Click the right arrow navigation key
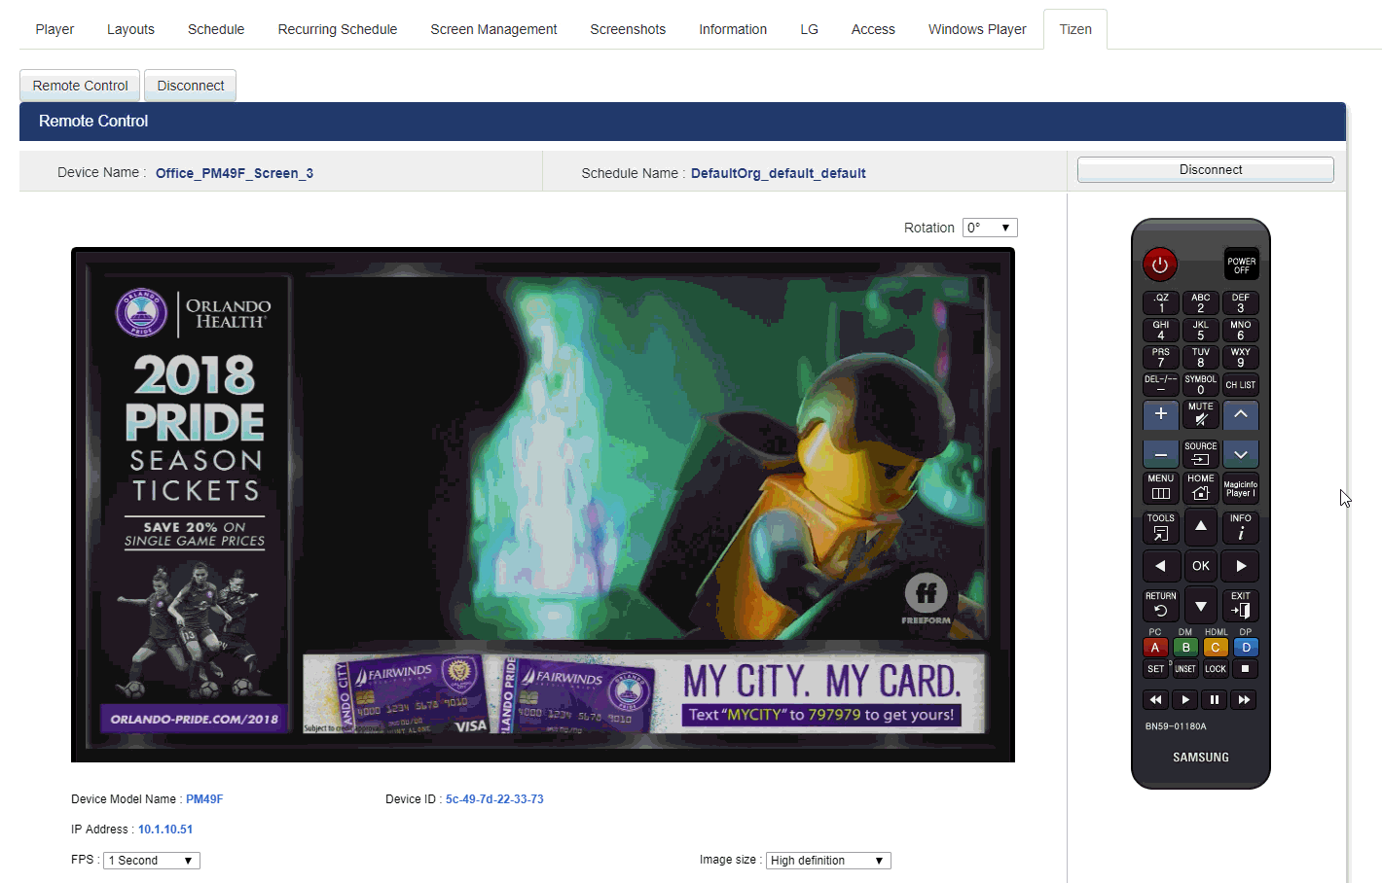Screen dimensions: 1382x883 click(x=1241, y=566)
